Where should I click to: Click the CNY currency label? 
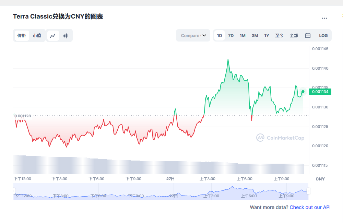tap(320, 179)
